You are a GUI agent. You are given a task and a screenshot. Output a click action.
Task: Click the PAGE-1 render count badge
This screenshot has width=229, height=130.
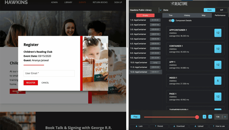coord(218,97)
